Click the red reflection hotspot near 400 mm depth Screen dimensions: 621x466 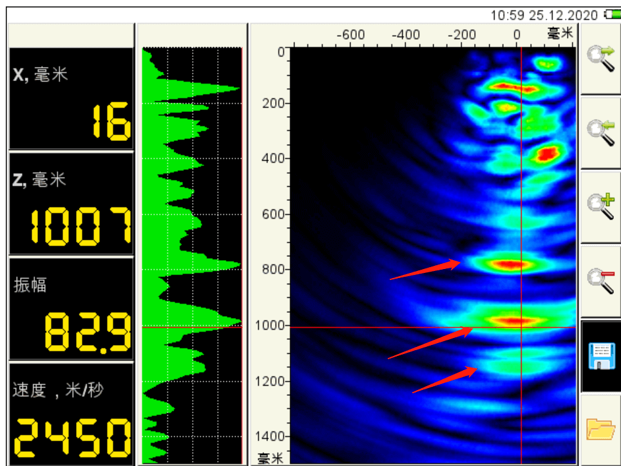pyautogui.click(x=548, y=154)
